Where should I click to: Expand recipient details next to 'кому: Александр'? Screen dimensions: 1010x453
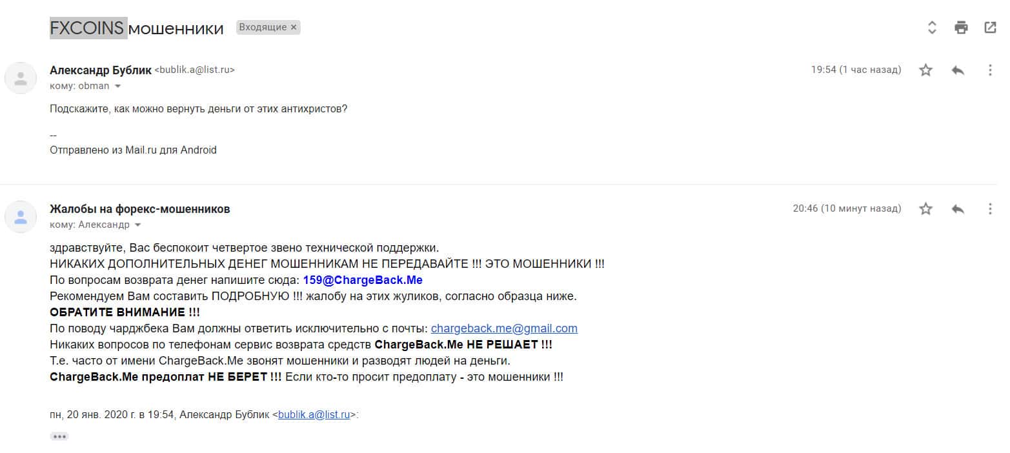[x=137, y=225]
